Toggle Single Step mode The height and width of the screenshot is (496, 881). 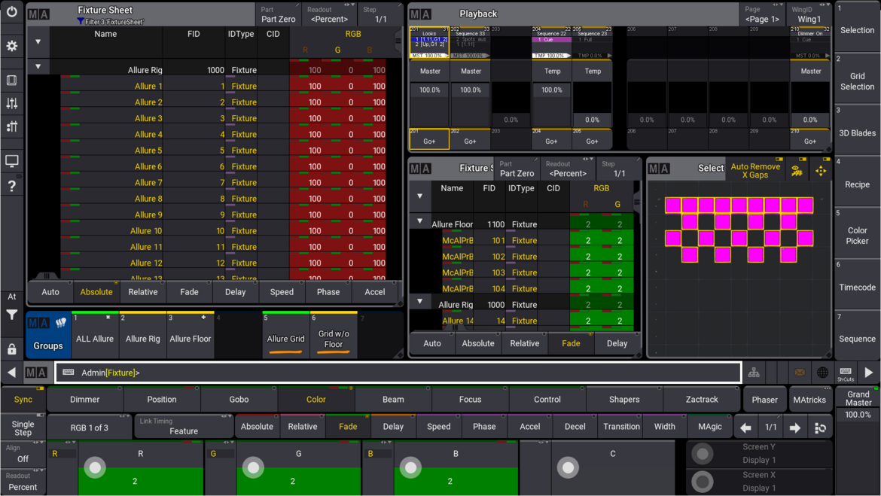coord(22,426)
